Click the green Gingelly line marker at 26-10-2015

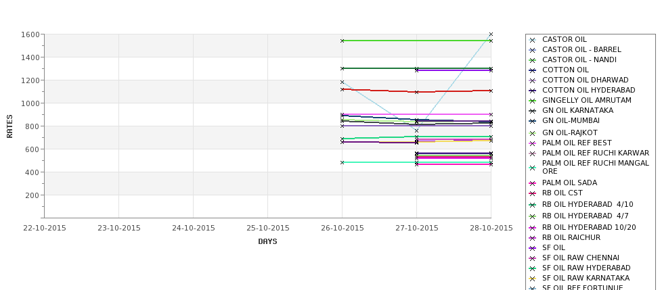point(343,41)
